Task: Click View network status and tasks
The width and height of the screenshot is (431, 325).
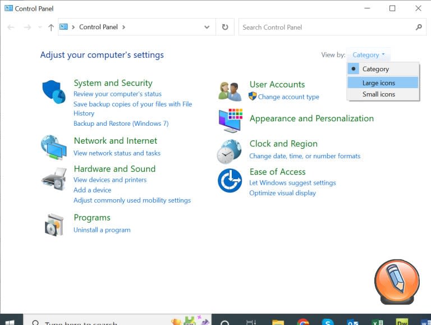Action: [117, 153]
